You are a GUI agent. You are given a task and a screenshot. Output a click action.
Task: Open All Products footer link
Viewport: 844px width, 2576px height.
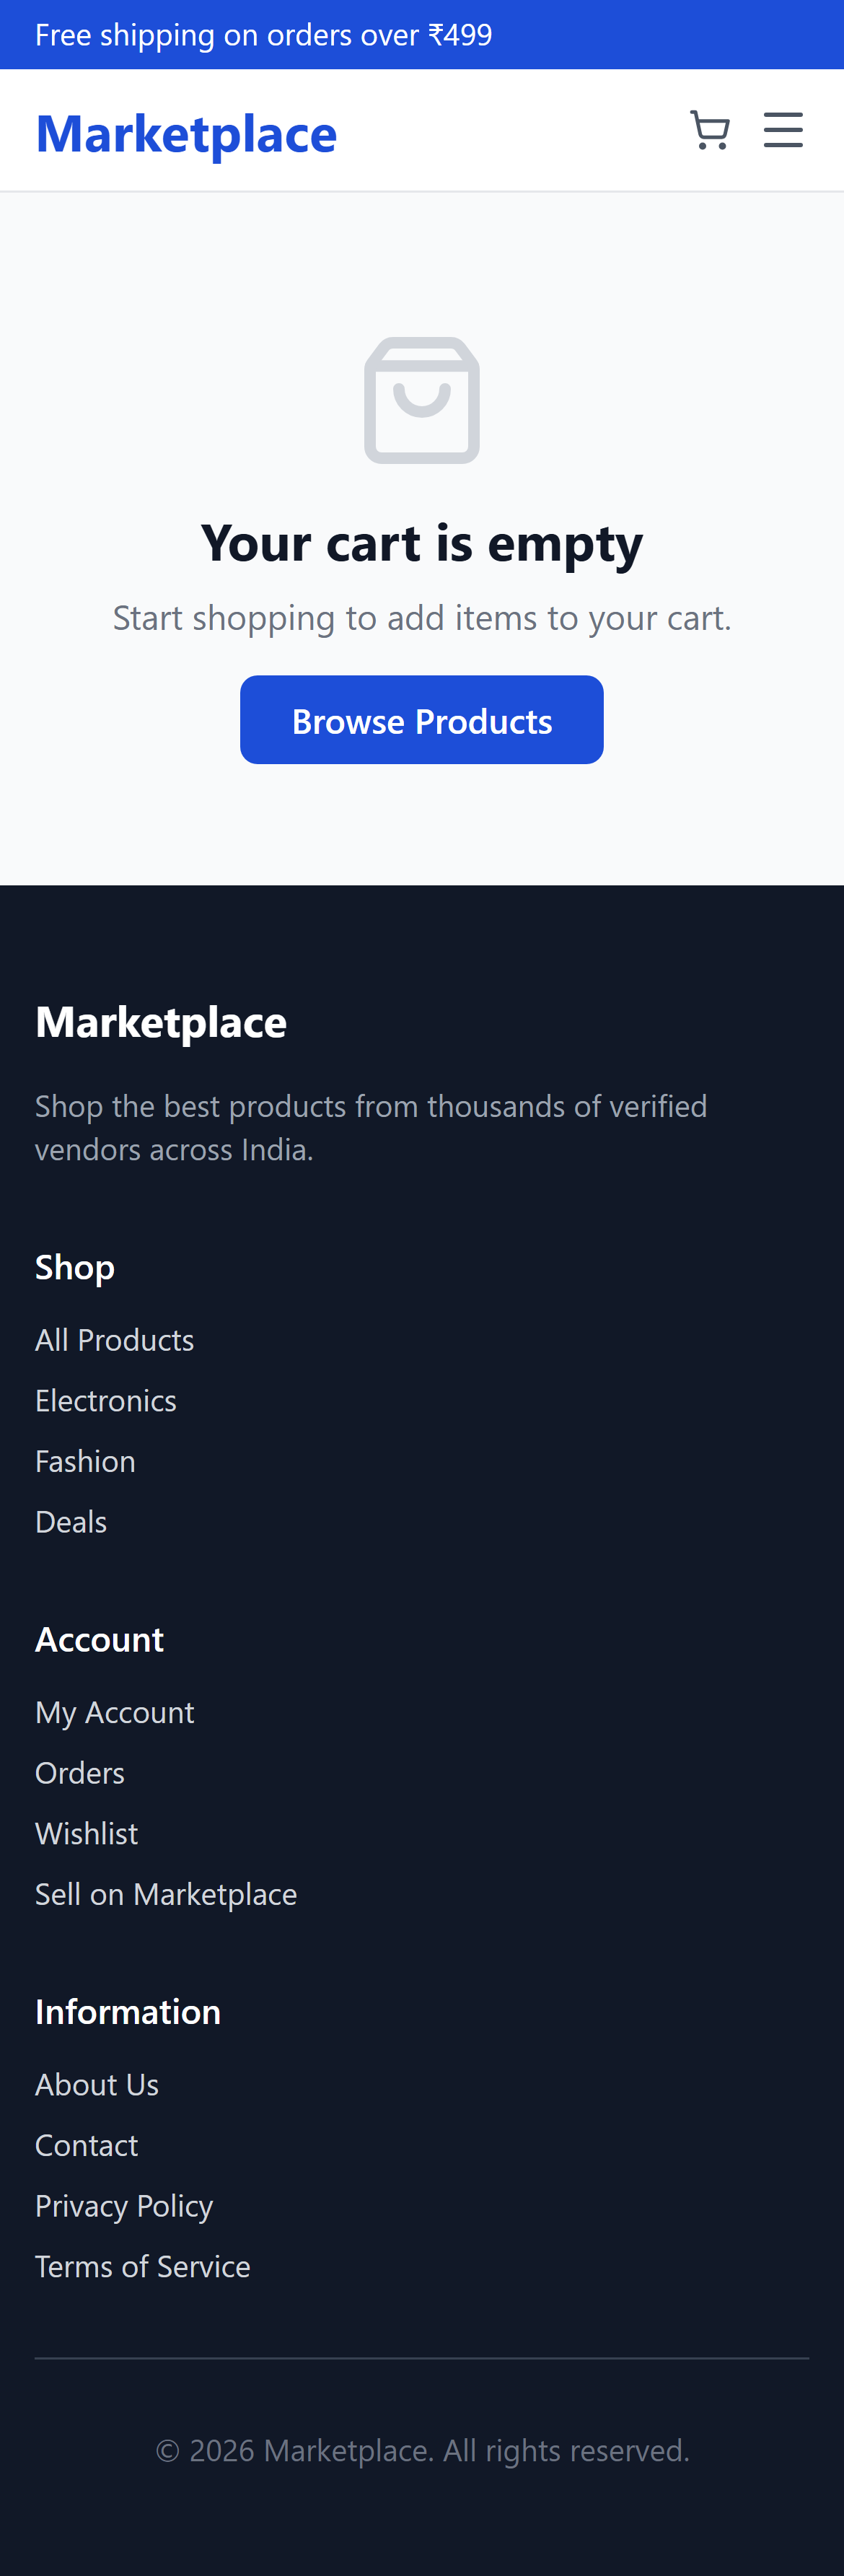[114, 1340]
